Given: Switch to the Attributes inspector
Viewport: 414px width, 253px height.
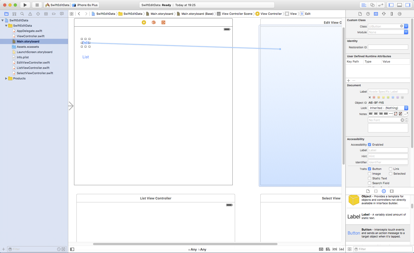Looking at the screenshot, I should click(x=384, y=14).
